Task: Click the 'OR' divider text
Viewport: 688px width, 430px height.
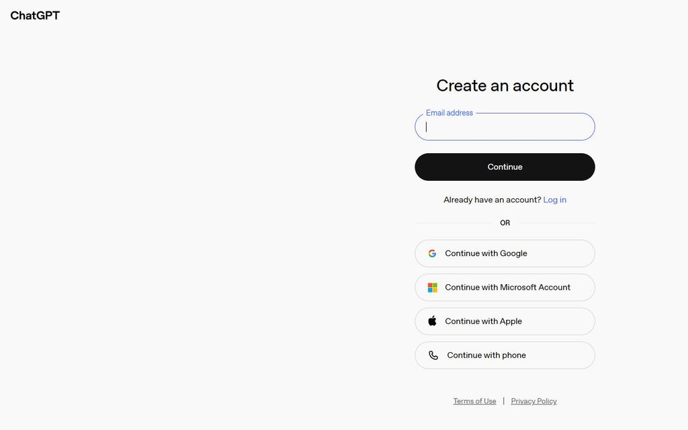Action: click(x=505, y=223)
